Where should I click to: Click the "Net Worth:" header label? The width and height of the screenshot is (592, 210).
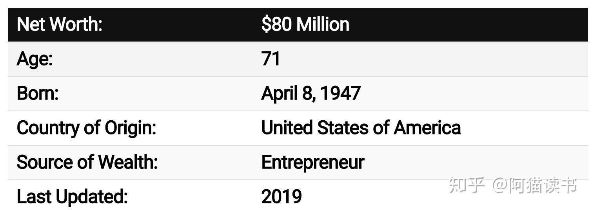tap(60, 24)
